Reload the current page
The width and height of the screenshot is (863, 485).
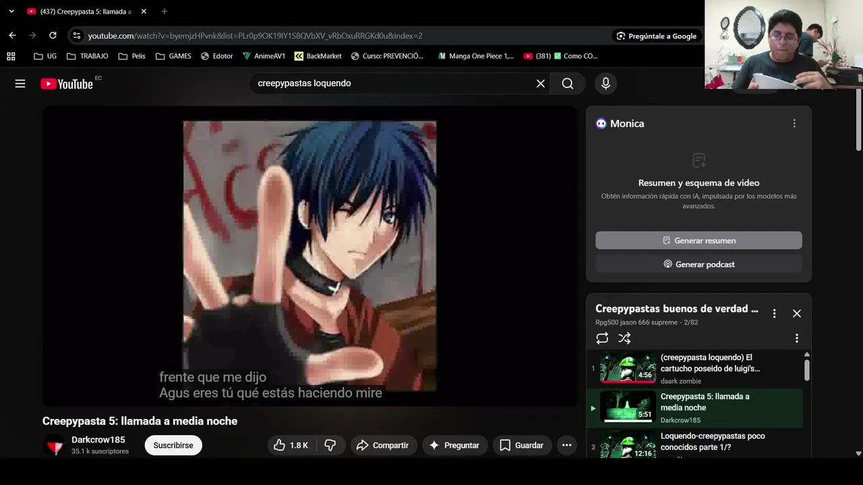(53, 36)
